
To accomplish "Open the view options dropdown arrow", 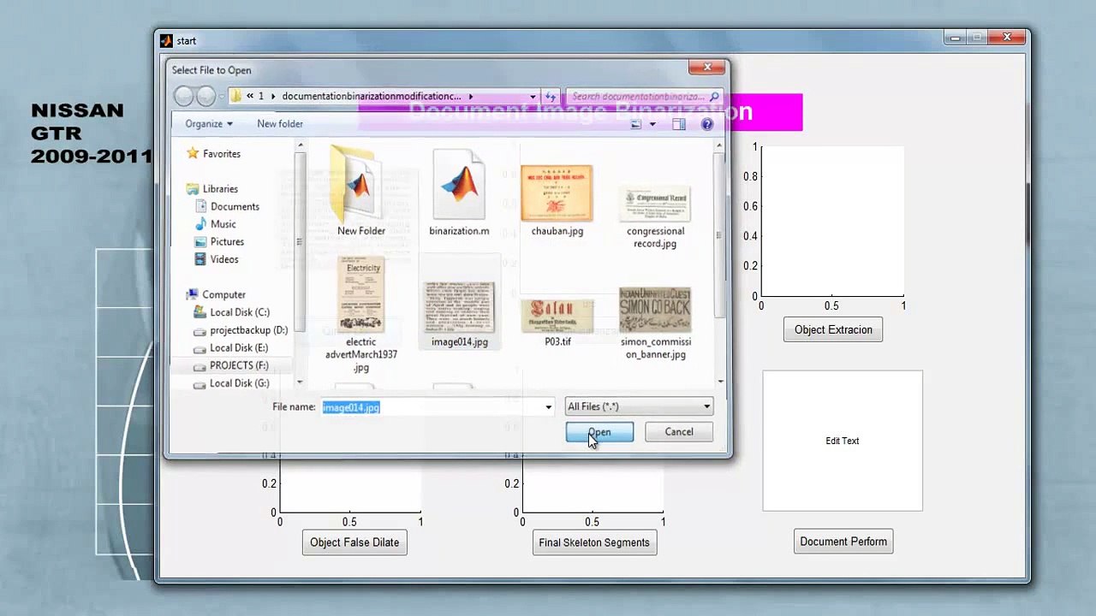I will pos(652,124).
